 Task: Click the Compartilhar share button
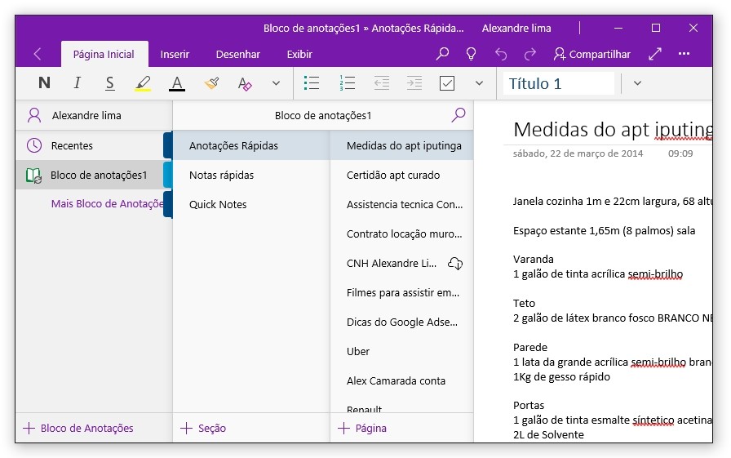591,55
